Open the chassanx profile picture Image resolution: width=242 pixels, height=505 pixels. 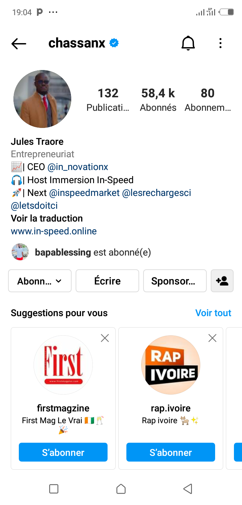coord(42,99)
